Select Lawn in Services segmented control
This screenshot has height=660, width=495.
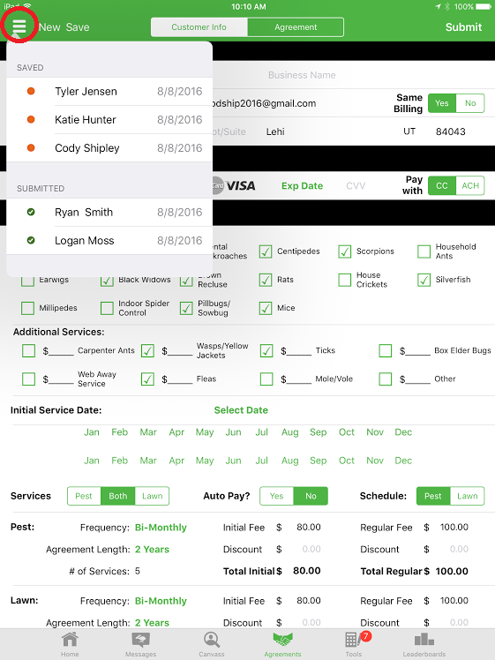(152, 496)
